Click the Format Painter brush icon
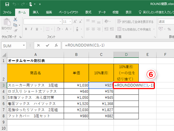Image resolution: width=174 pixels, height=131 pixels. click(x=15, y=30)
